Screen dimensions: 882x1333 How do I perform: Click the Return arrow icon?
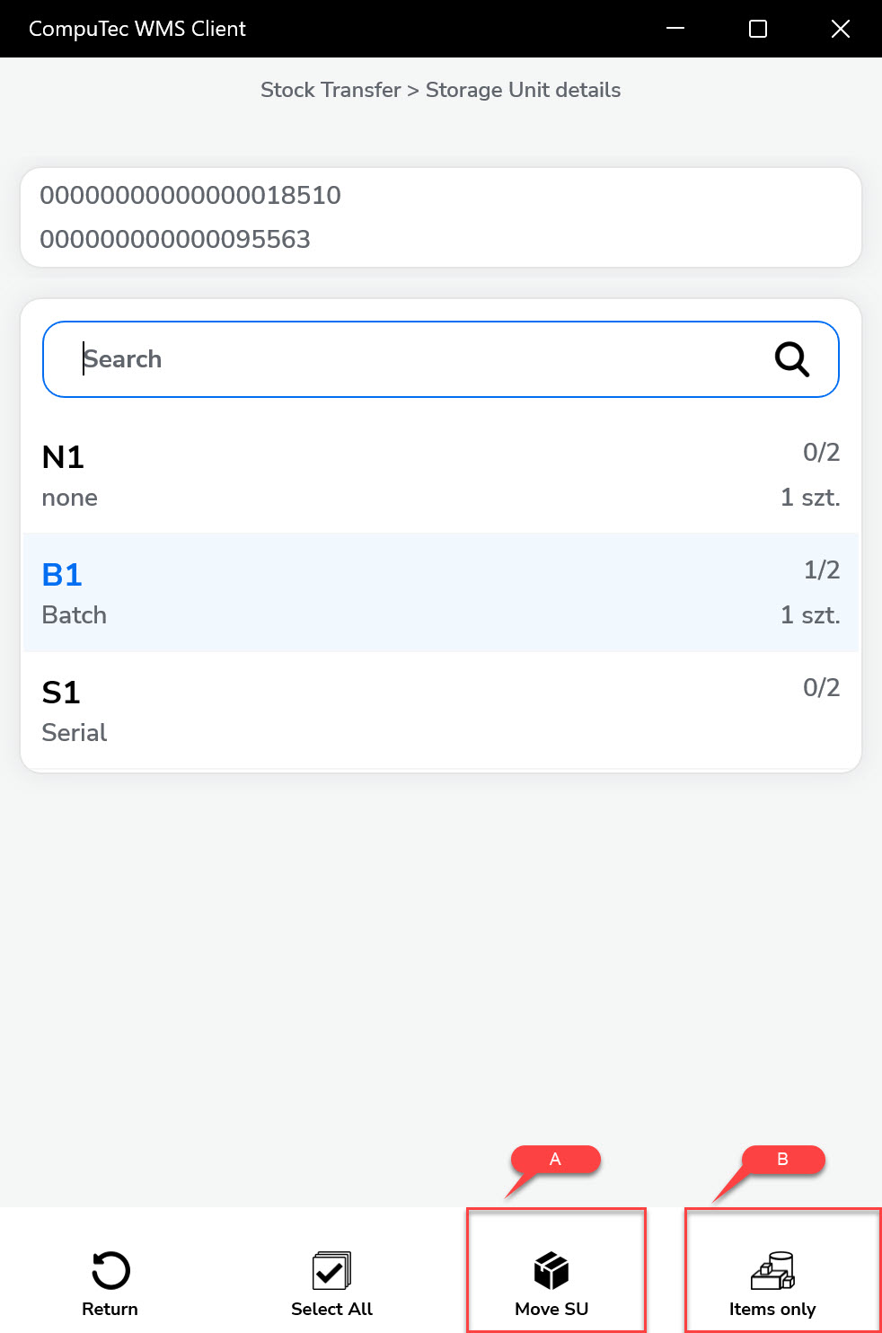click(x=110, y=1270)
